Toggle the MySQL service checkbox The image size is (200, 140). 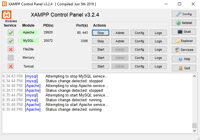click(11, 41)
